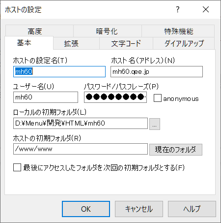221x223 pixels.
Task: Click the ヘルプ button
Action: click(x=192, y=209)
